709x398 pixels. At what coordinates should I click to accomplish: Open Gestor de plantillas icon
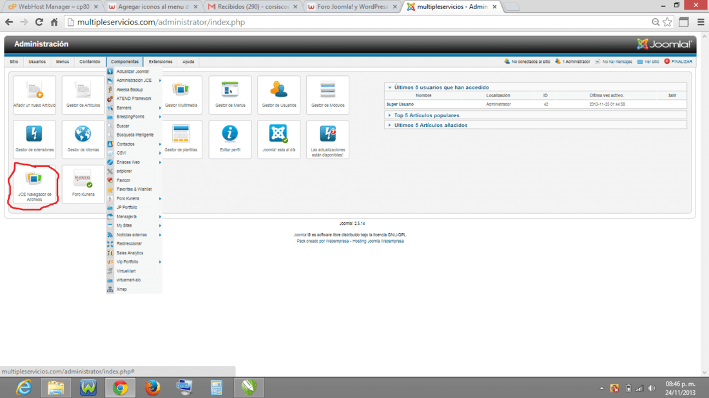point(181,139)
